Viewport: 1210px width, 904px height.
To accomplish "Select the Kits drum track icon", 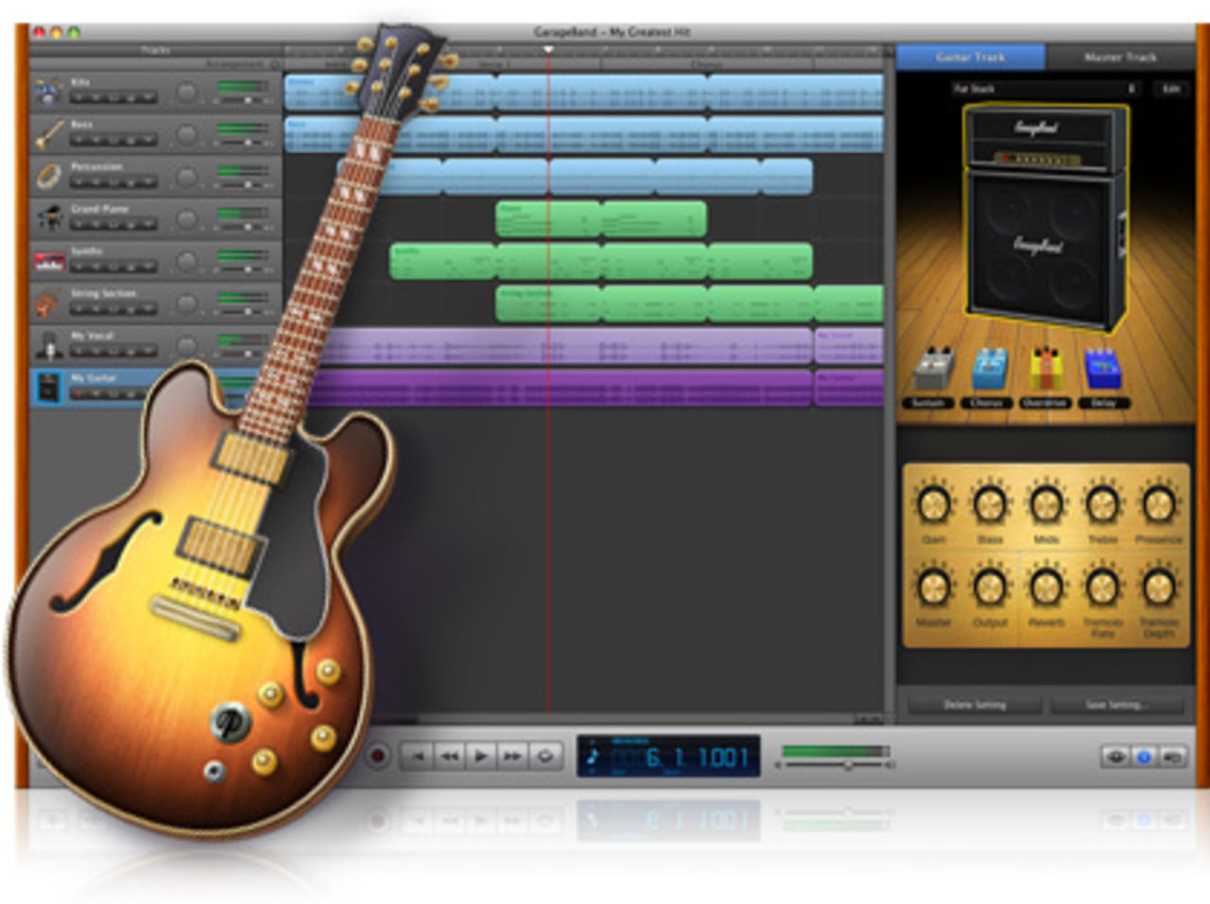I will tap(49, 91).
